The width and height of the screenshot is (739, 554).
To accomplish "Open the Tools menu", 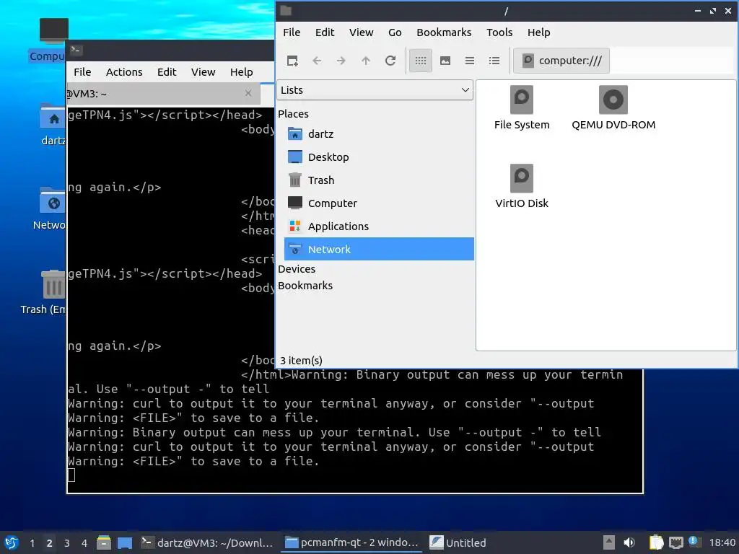I will pos(499,32).
